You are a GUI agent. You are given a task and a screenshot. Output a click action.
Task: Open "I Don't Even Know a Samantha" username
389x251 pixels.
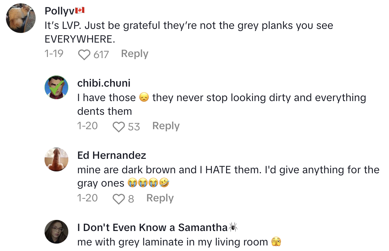coord(152,227)
